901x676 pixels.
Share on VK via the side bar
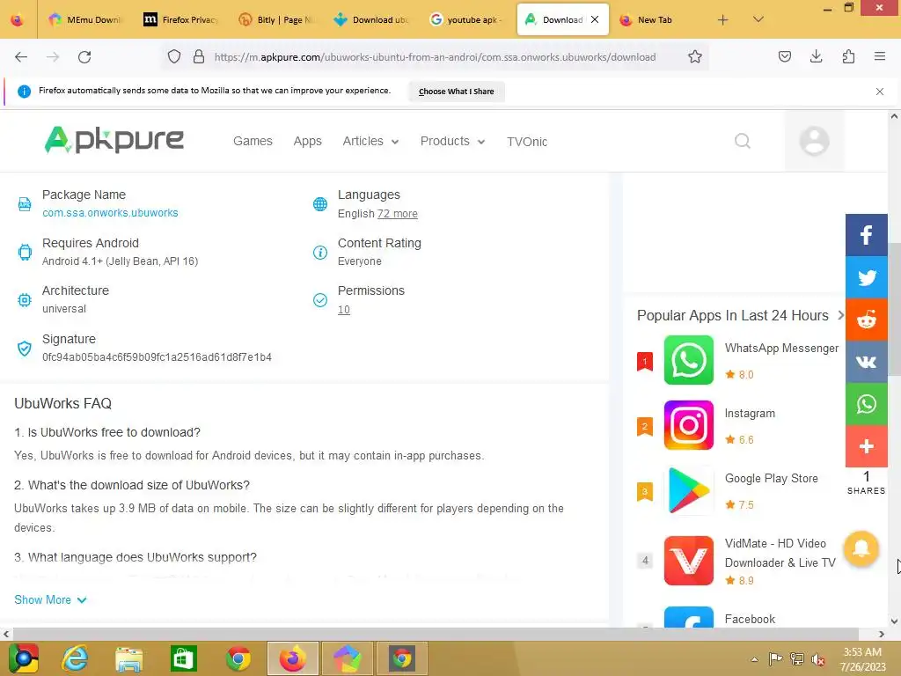pyautogui.click(x=866, y=362)
